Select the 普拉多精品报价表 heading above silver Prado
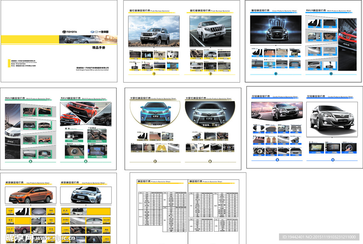Screen dimensions: 363x244 pyautogui.click(x=140, y=11)
